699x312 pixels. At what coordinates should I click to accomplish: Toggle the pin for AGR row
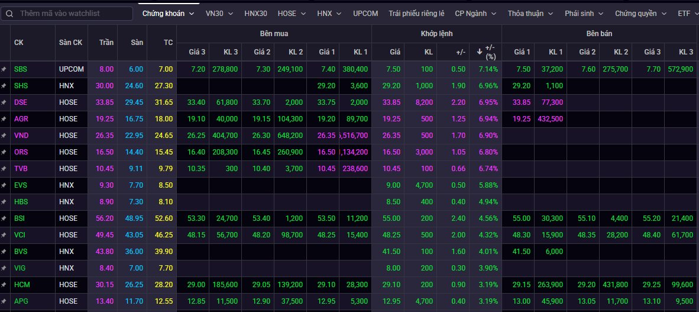coord(4,119)
